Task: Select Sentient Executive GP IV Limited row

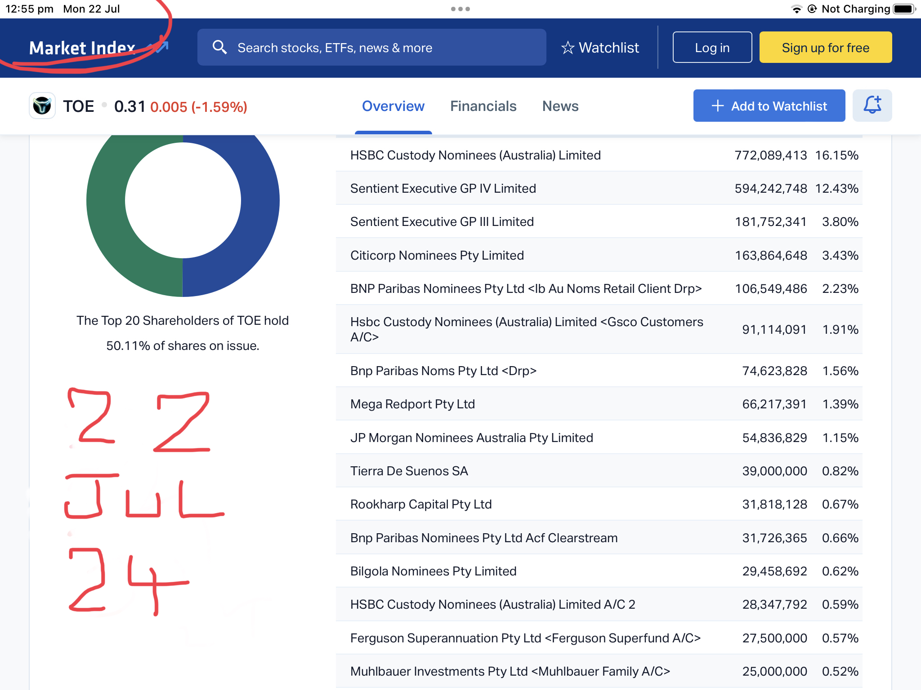Action: pos(599,188)
